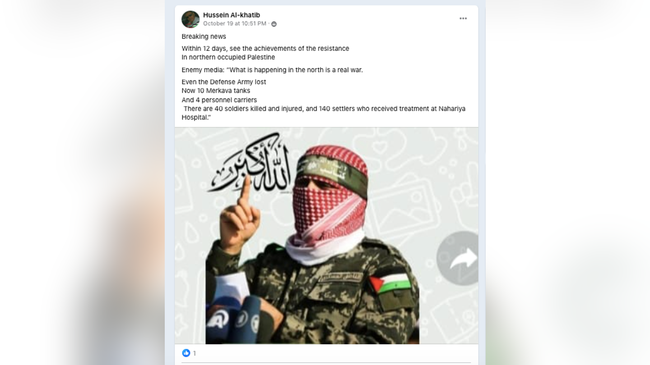Click the "Even the Defense Army lost" line
Image resolution: width=650 pixels, height=365 pixels.
click(x=224, y=82)
